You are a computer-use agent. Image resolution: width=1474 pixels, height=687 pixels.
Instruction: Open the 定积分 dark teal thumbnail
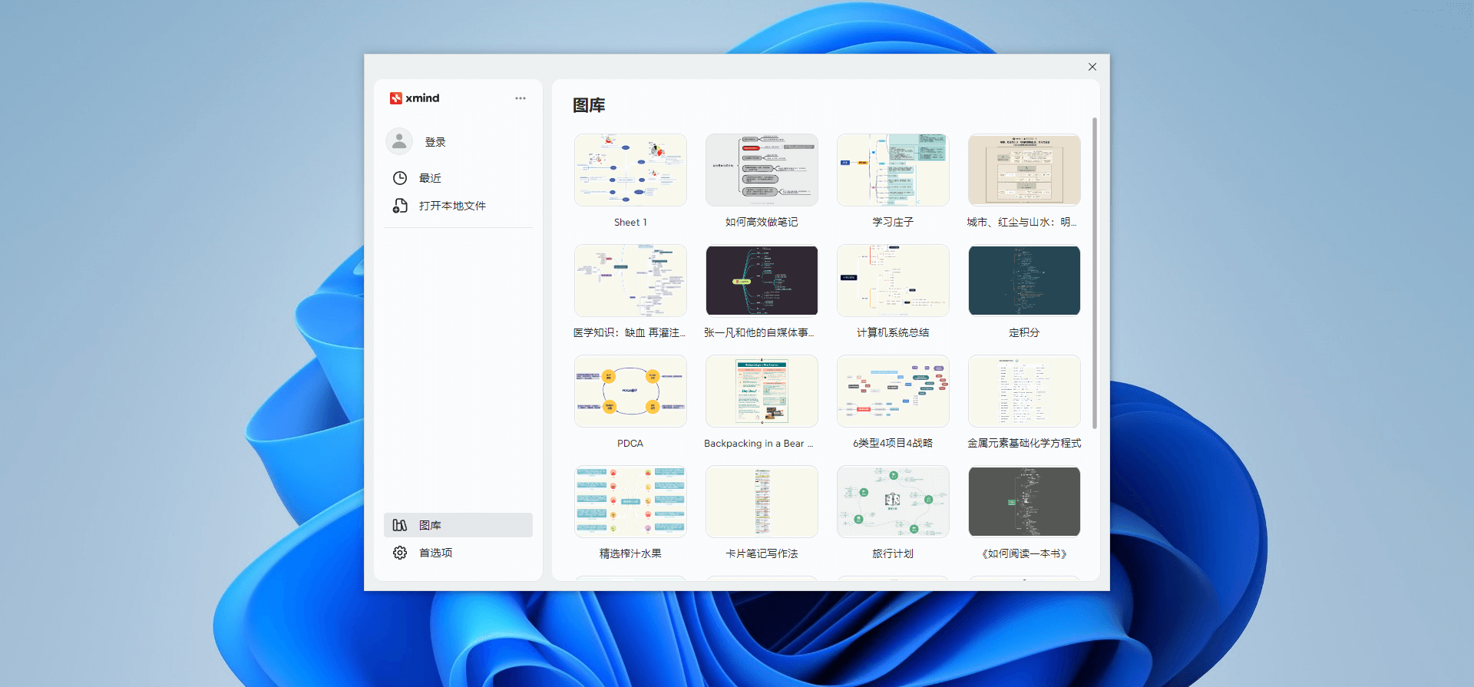(x=1024, y=280)
